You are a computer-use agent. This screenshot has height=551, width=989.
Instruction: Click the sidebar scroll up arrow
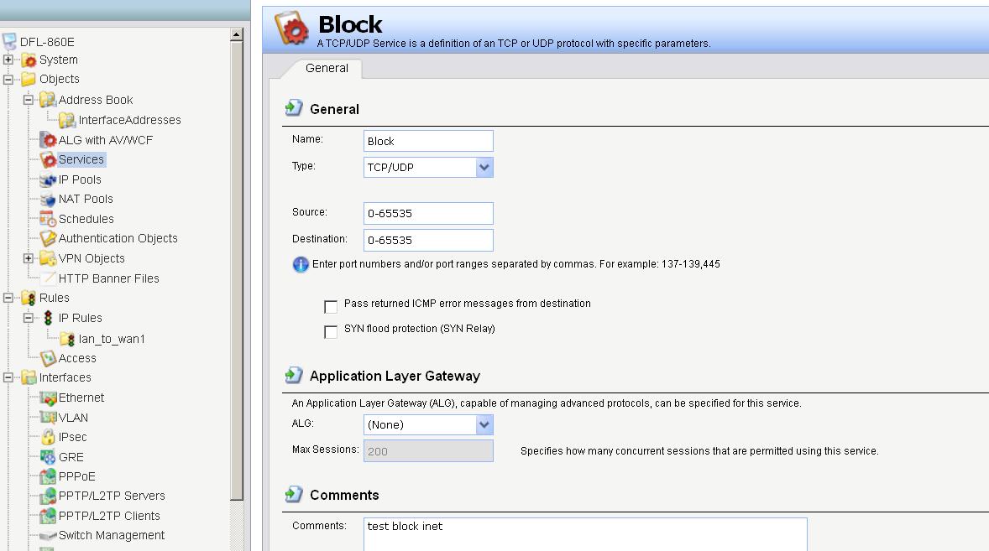pyautogui.click(x=236, y=35)
